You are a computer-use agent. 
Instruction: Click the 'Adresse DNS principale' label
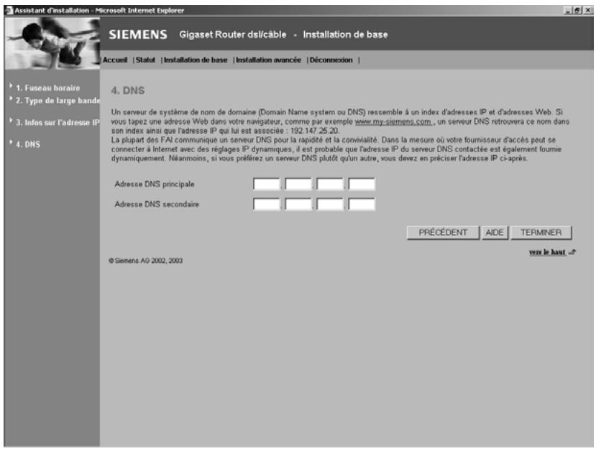(x=155, y=184)
